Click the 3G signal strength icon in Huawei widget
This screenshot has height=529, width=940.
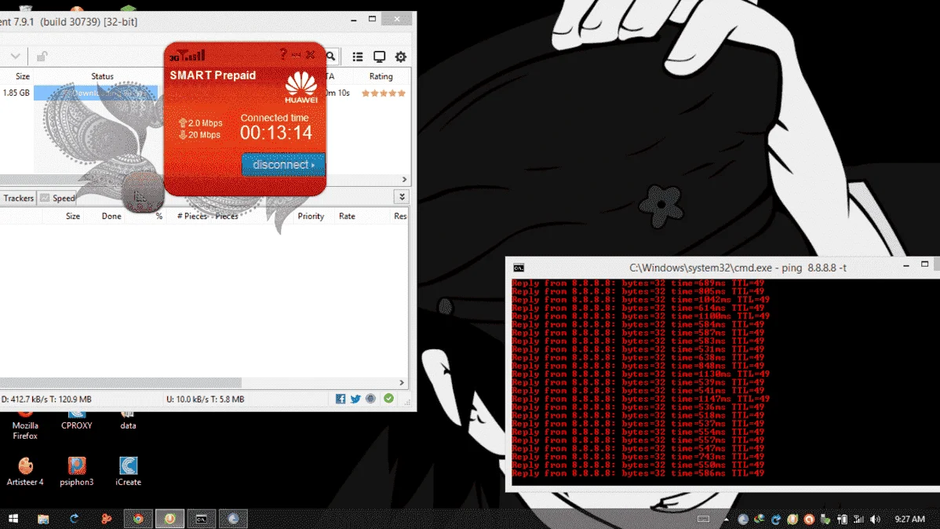(187, 56)
